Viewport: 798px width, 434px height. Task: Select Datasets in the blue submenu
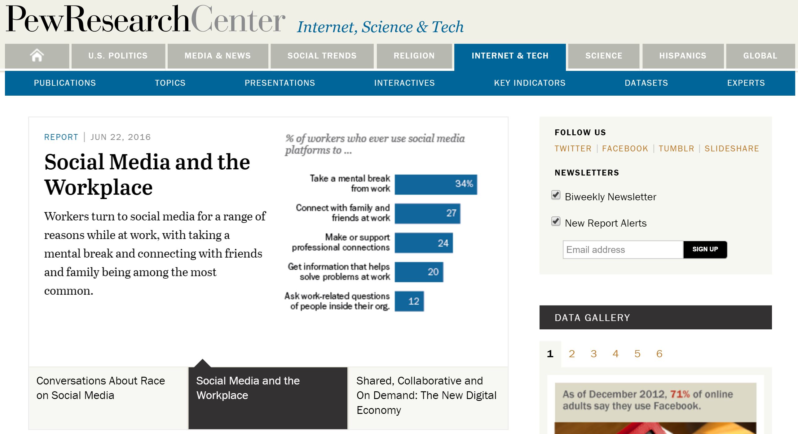(646, 83)
